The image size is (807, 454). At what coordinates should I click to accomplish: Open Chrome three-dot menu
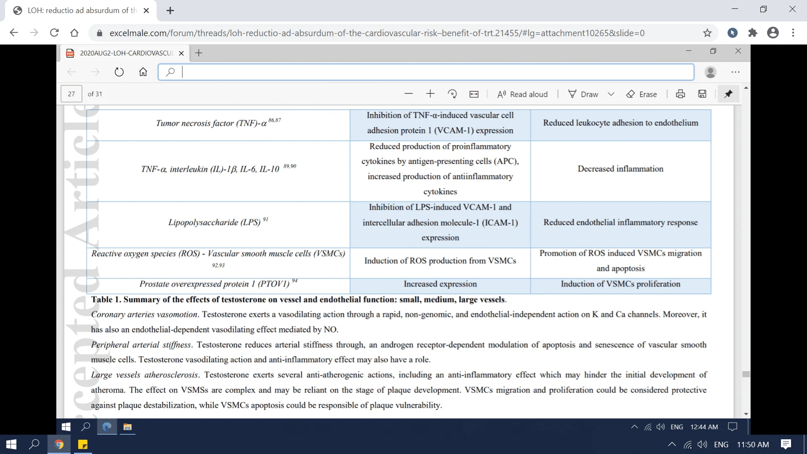pos(793,33)
